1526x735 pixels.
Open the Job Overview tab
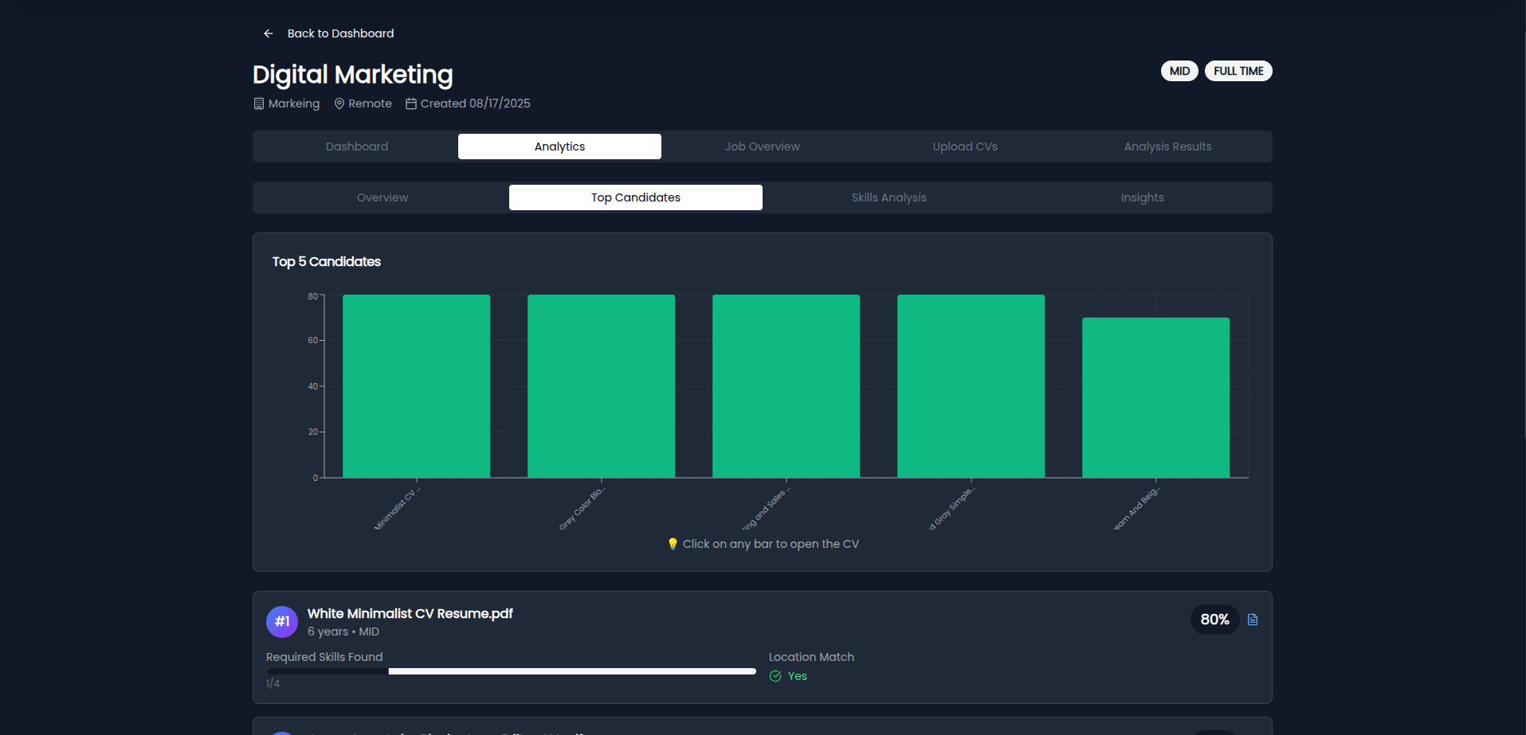click(763, 147)
